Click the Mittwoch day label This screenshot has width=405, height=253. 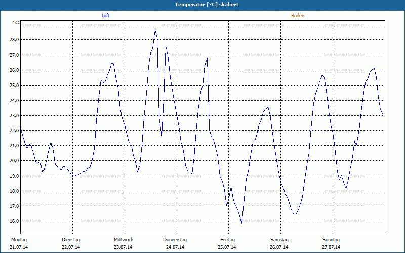[x=124, y=240]
